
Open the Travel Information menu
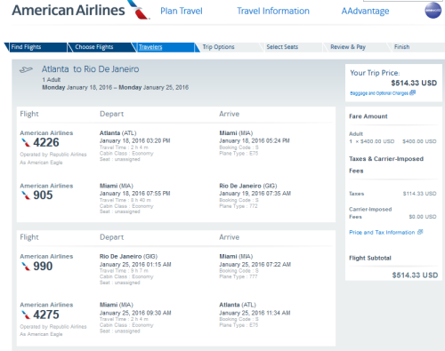[x=273, y=11]
